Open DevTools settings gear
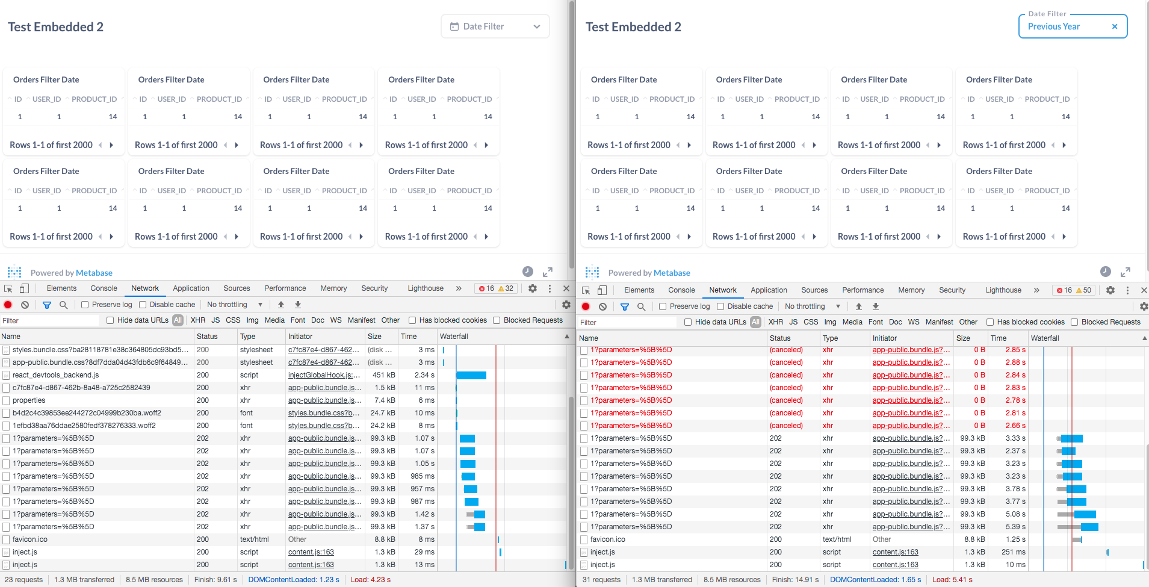Image resolution: width=1149 pixels, height=587 pixels. (x=532, y=288)
